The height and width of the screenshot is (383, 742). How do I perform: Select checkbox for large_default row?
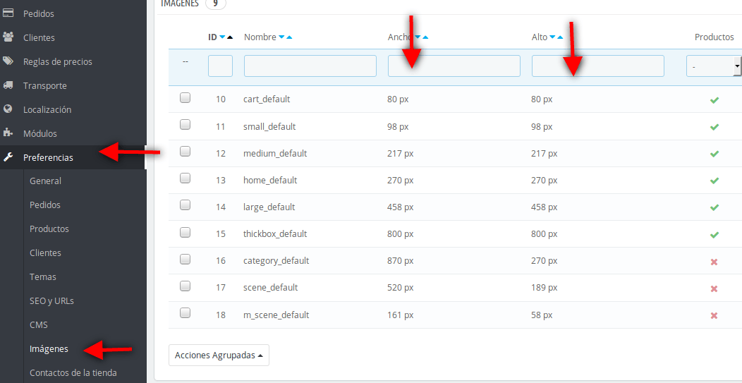pyautogui.click(x=185, y=205)
